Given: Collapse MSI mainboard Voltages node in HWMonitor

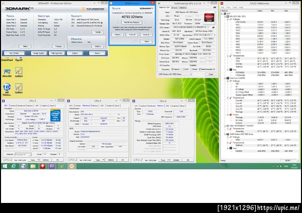Looking at the screenshot, I should (x=228, y=19).
